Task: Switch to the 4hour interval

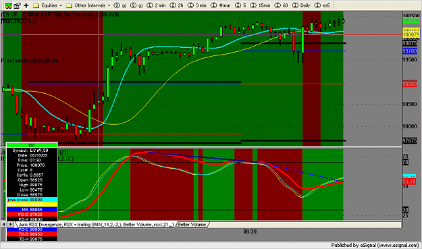Action: click(221, 5)
